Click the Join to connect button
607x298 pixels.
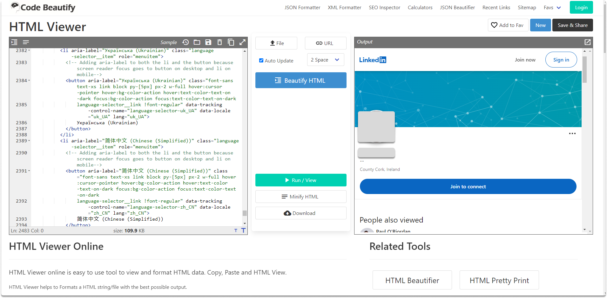[468, 186]
